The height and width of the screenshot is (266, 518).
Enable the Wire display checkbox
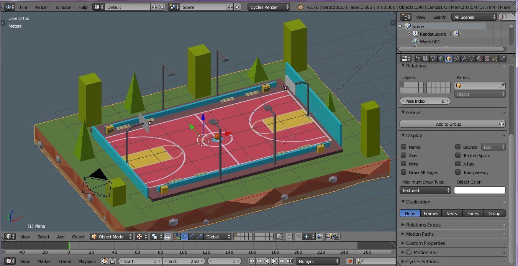(403, 164)
